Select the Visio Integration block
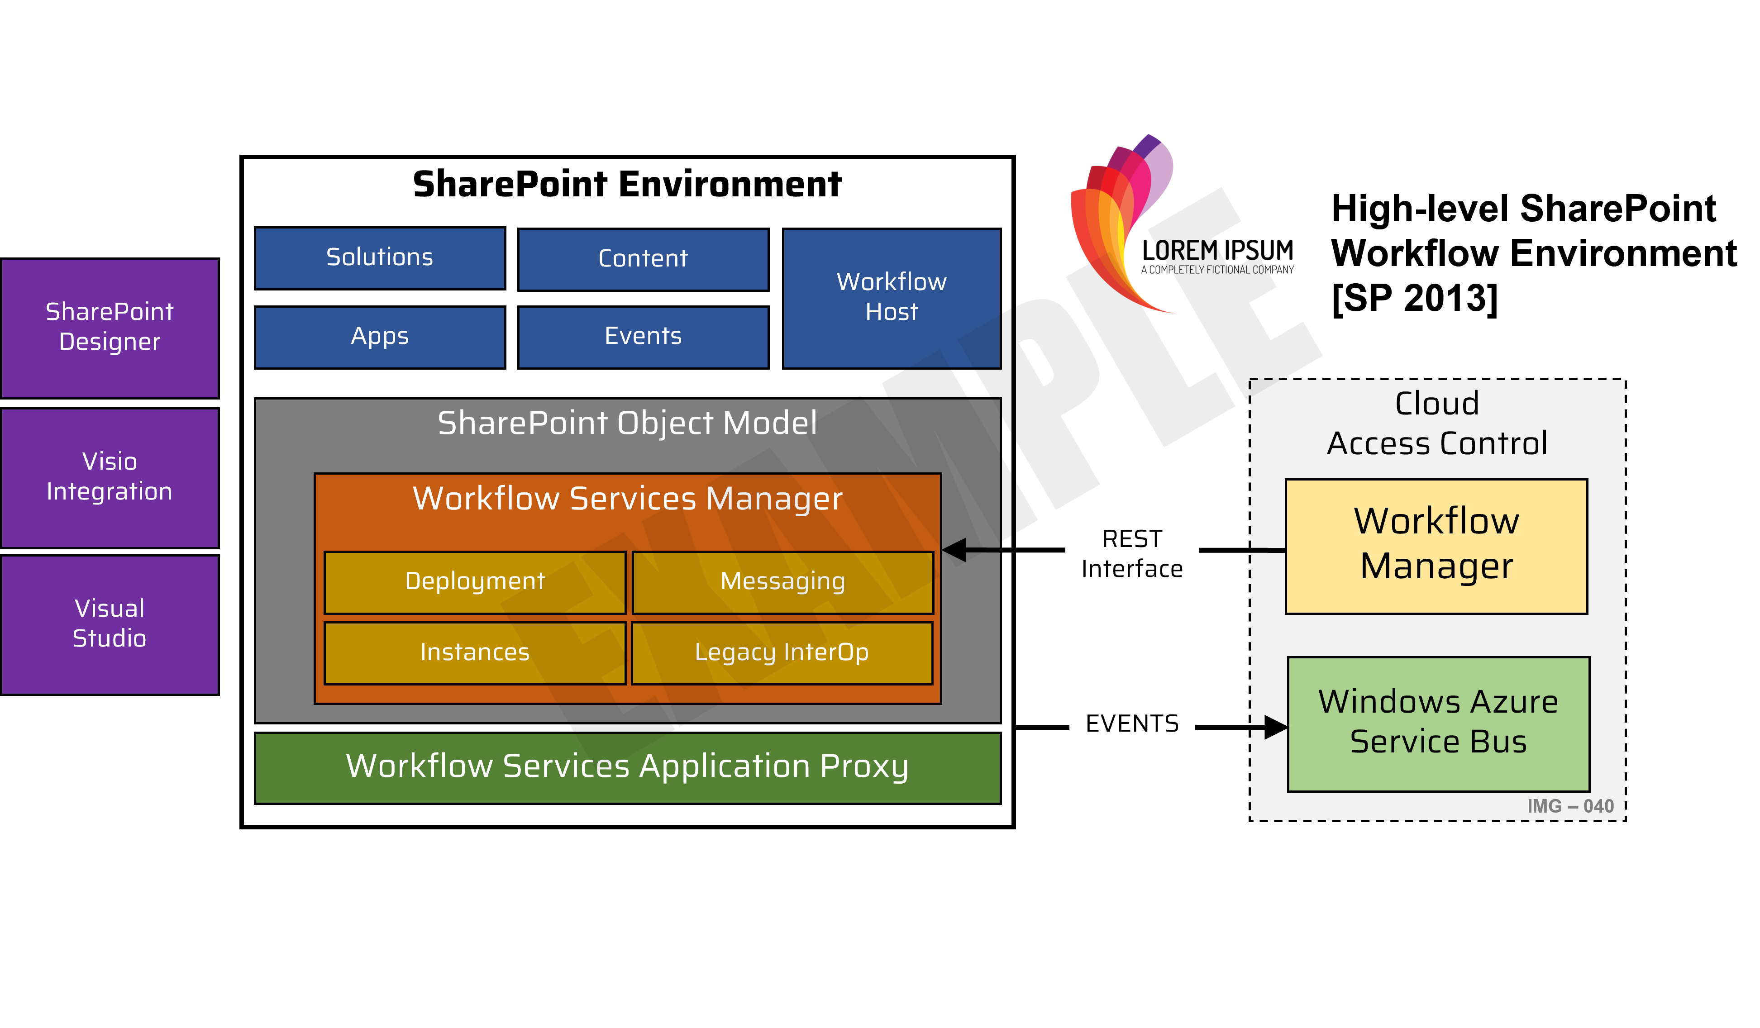This screenshot has width=1760, height=1028. pyautogui.click(x=110, y=477)
